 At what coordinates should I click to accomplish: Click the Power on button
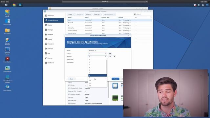pyautogui.click(x=96, y=14)
